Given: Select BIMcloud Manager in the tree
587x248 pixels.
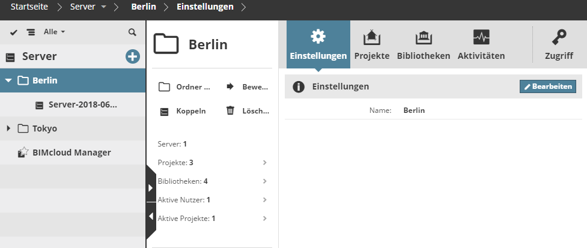Looking at the screenshot, I should pyautogui.click(x=71, y=153).
